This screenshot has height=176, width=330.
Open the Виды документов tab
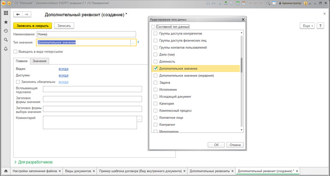78,171
